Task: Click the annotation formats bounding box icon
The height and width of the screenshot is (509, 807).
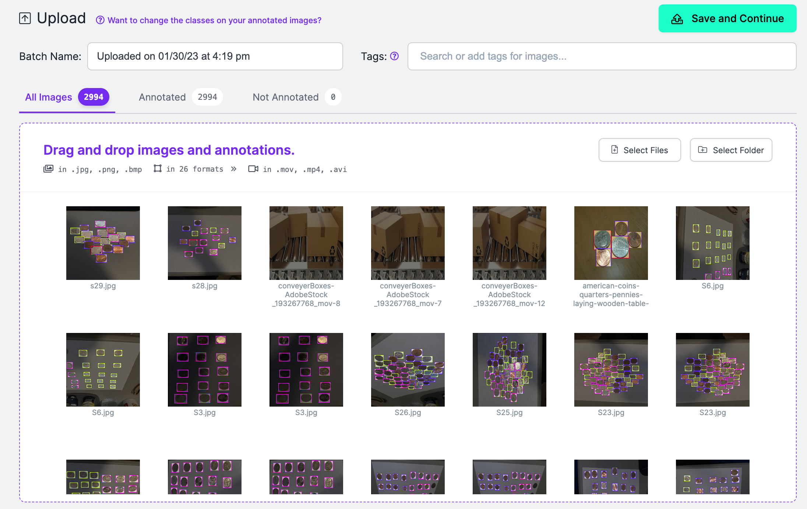Action: tap(158, 169)
